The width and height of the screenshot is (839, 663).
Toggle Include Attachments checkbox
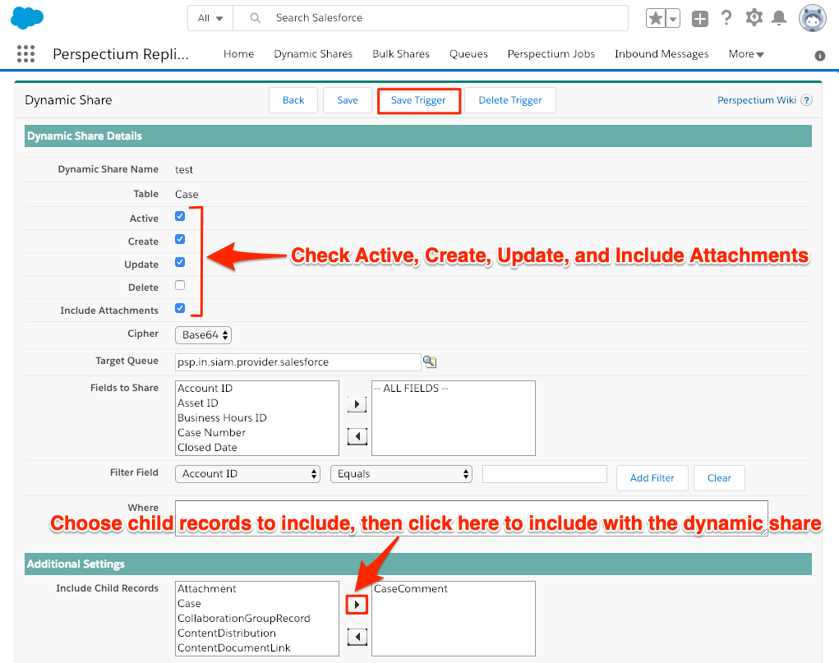tap(180, 308)
